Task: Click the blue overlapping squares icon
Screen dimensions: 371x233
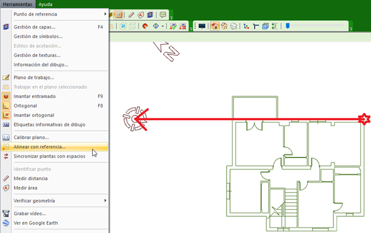Action: tap(265, 26)
